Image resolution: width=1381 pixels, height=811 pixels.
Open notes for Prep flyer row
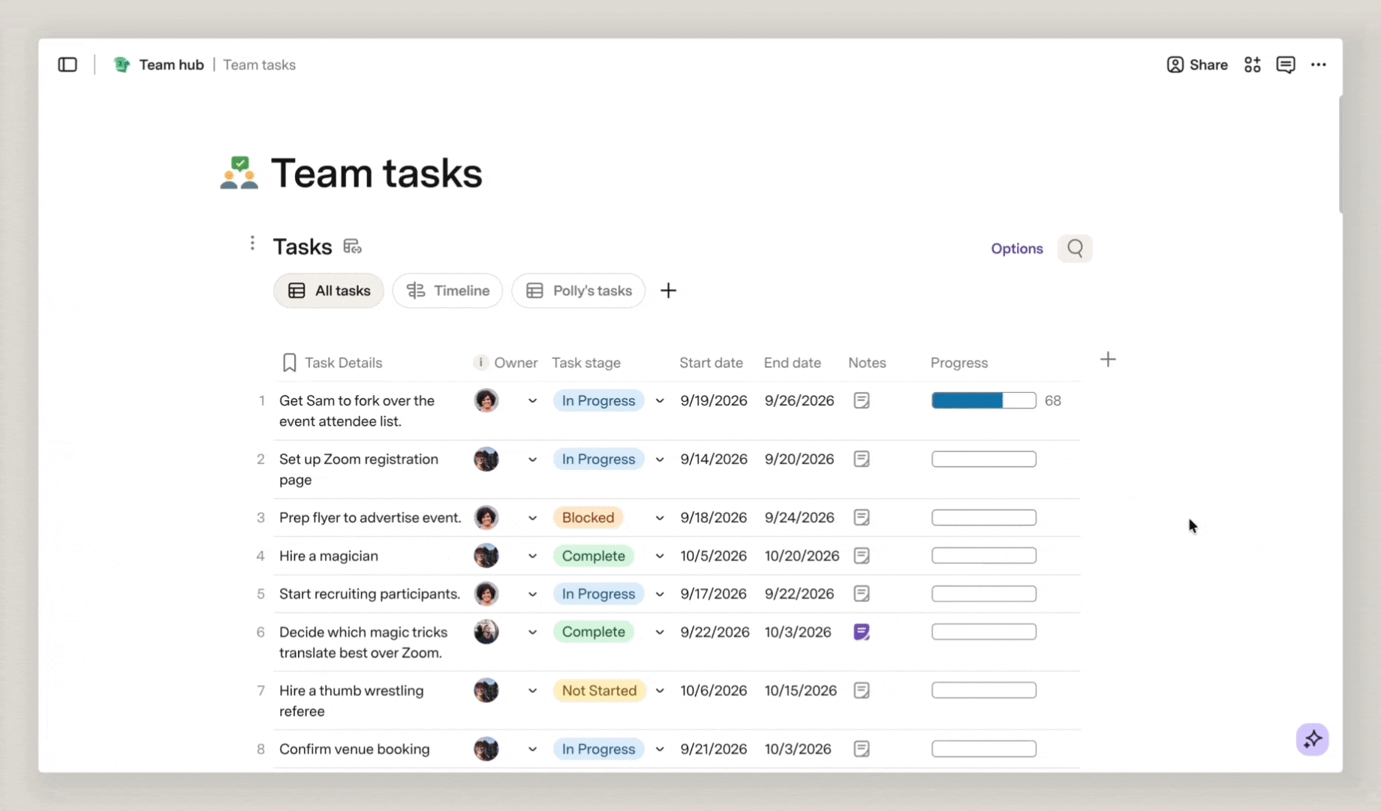coord(862,517)
